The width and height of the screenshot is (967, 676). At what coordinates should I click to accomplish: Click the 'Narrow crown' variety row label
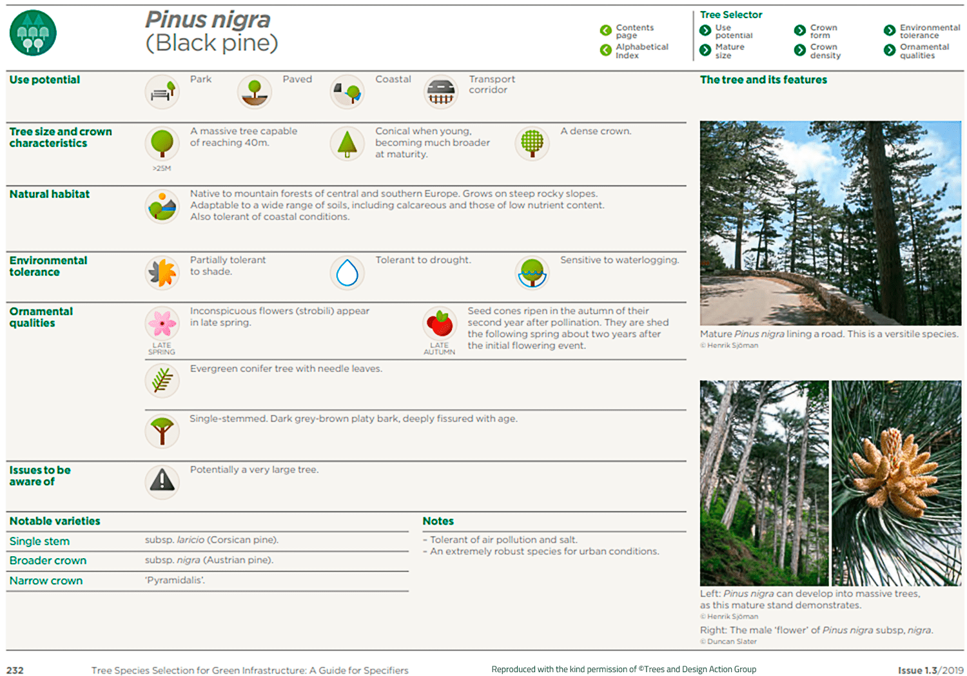(46, 581)
